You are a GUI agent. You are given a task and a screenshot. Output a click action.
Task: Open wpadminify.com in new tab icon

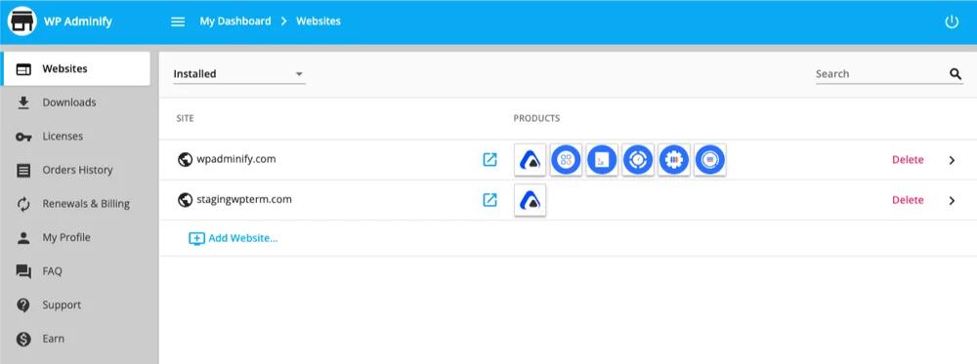(490, 160)
